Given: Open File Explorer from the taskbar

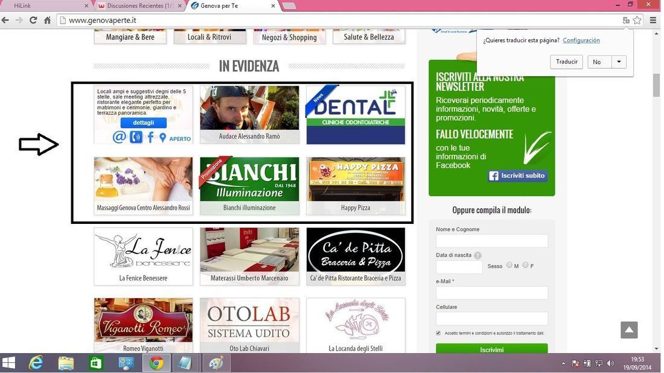Looking at the screenshot, I should point(66,363).
